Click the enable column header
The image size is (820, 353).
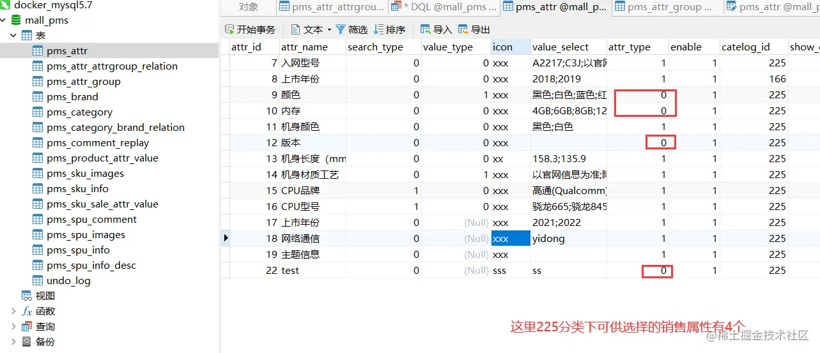click(694, 47)
